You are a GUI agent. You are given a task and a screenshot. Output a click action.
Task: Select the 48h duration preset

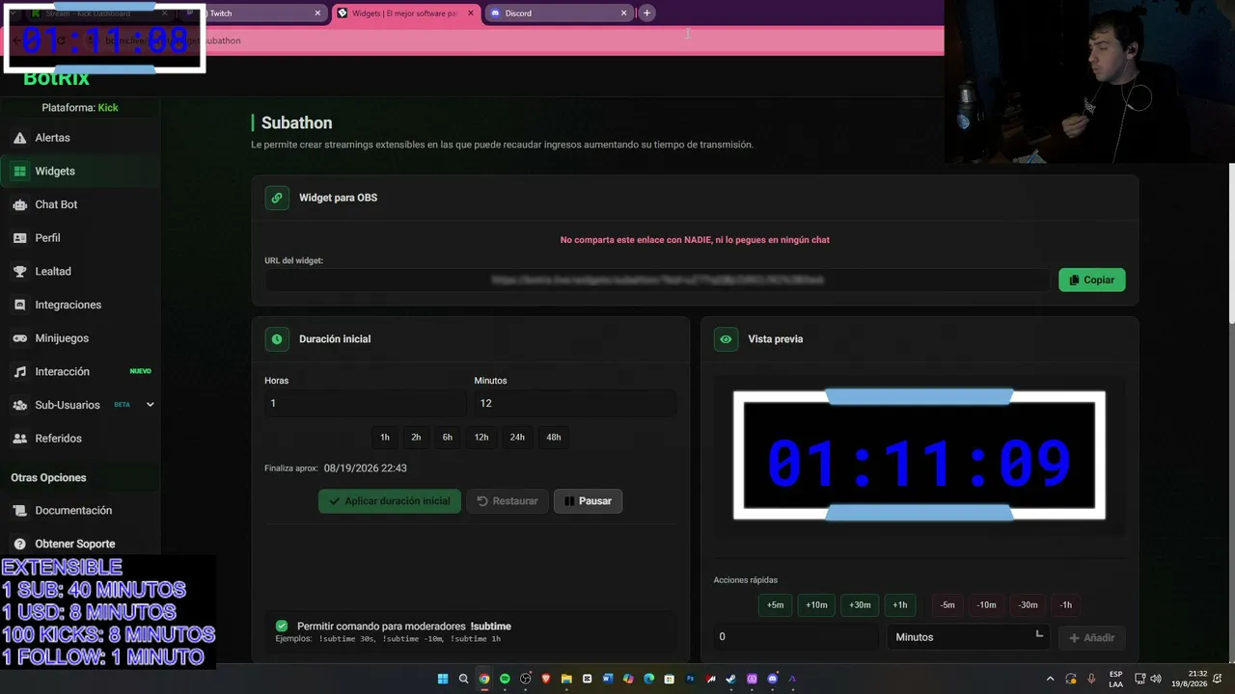(x=554, y=438)
